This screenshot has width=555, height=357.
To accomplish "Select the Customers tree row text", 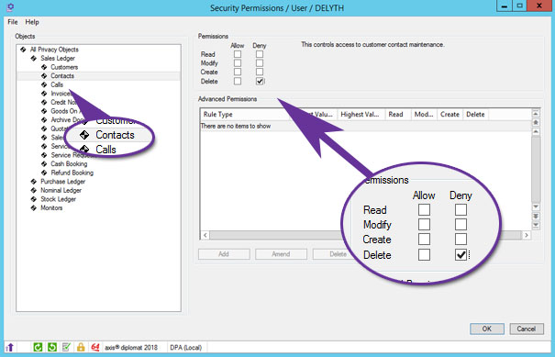I will 64,67.
